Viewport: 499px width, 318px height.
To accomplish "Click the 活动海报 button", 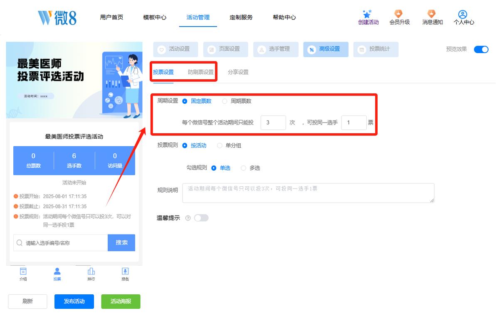I will coord(121,302).
